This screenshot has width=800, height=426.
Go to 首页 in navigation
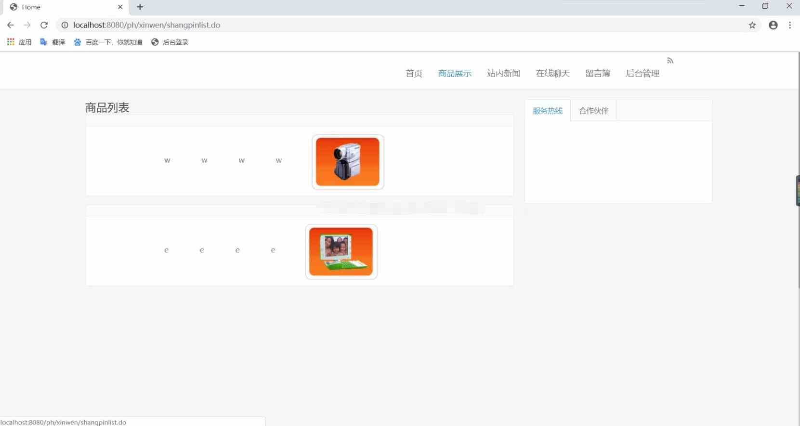pos(414,73)
